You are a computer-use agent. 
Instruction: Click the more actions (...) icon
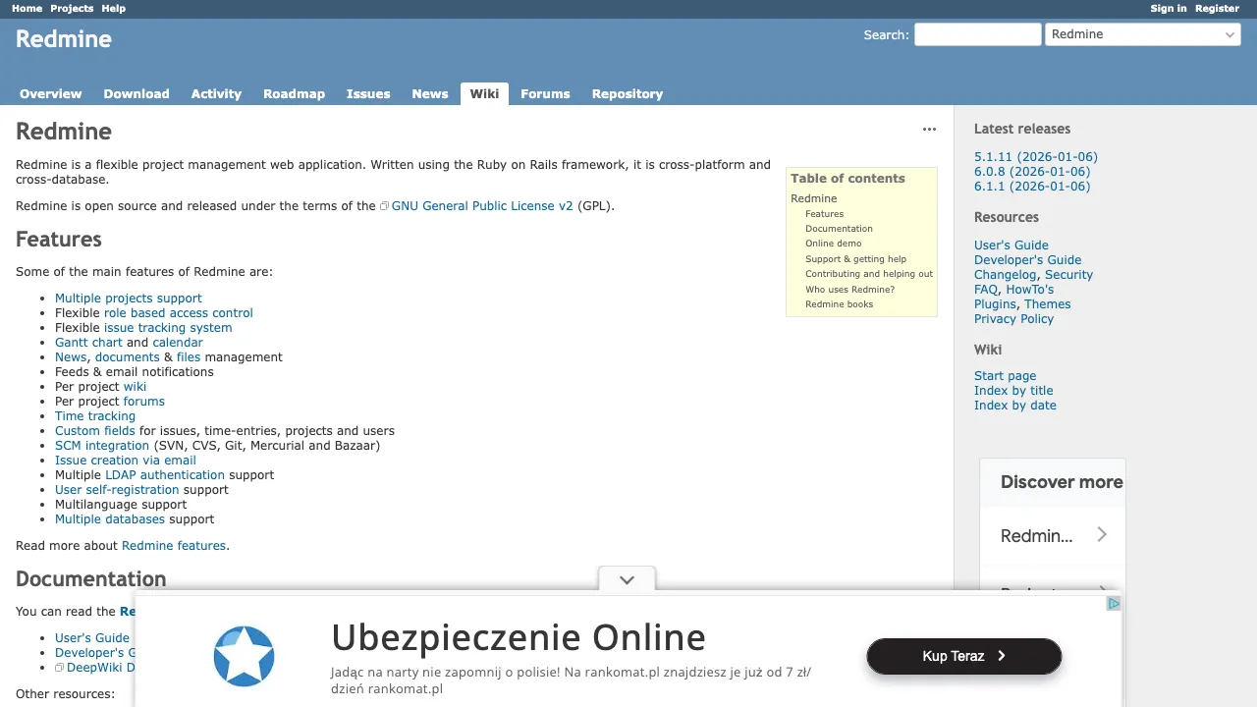(929, 129)
